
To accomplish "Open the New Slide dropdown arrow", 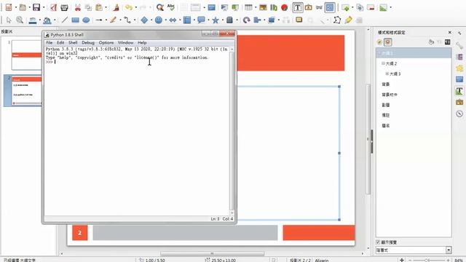I will [x=352, y=7].
